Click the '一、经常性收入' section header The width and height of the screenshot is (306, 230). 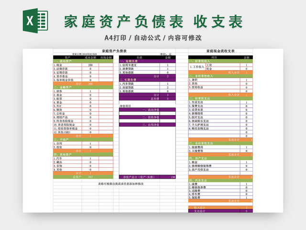tap(220, 61)
